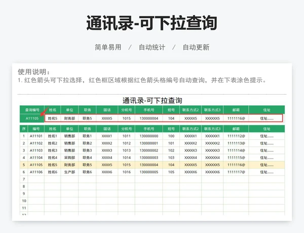Viewport: 304px width, 233px height.
Task: Select cell 姓名2
Action: pyautogui.click(x=53, y=143)
